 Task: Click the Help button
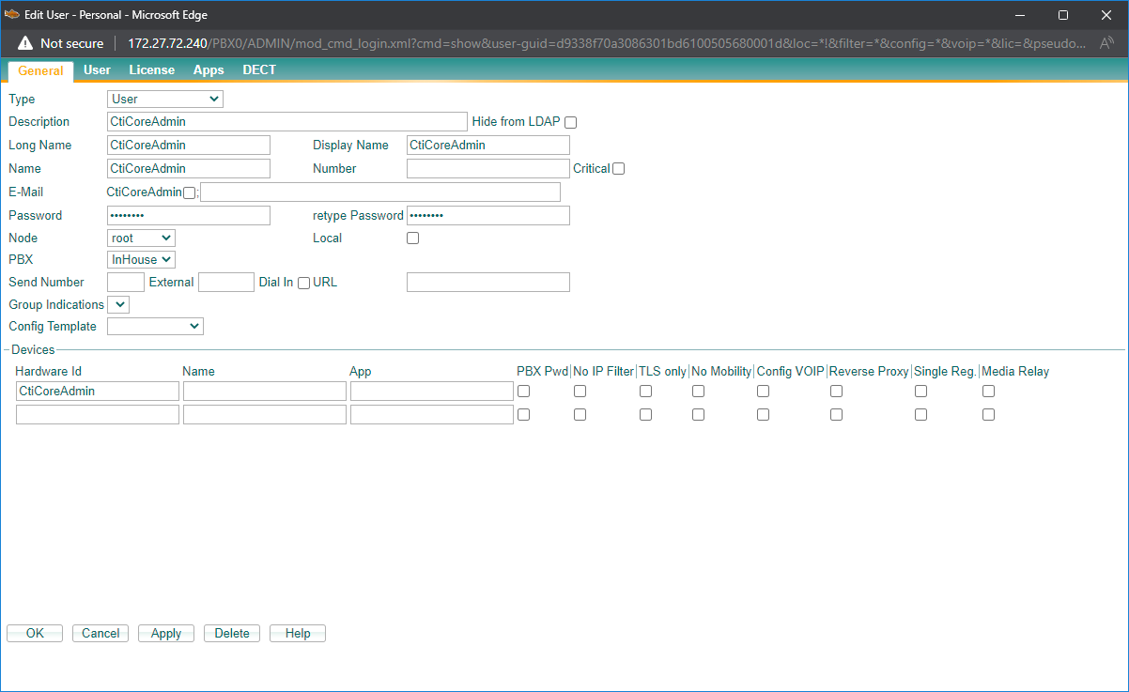(x=298, y=634)
